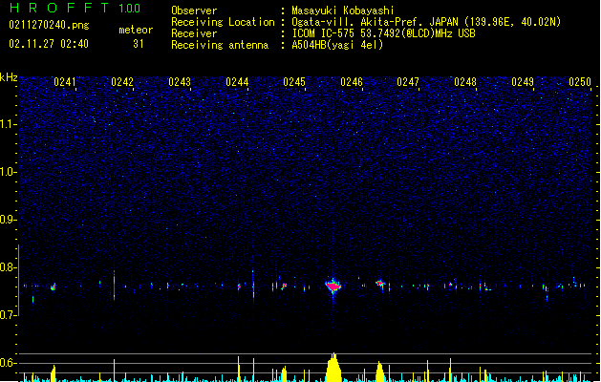
Task: Click the 'Receiver' field label
Action: tap(194, 33)
